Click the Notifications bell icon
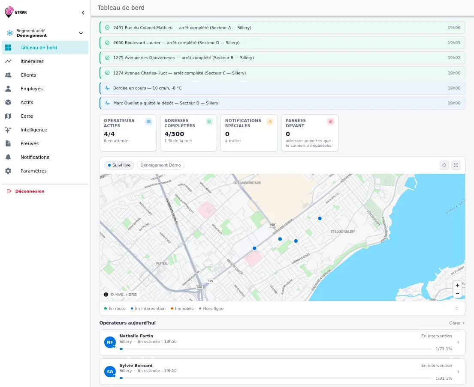The image size is (474, 387). tap(8, 157)
